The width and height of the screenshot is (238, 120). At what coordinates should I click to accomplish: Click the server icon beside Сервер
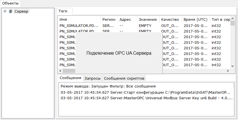pos(10,11)
